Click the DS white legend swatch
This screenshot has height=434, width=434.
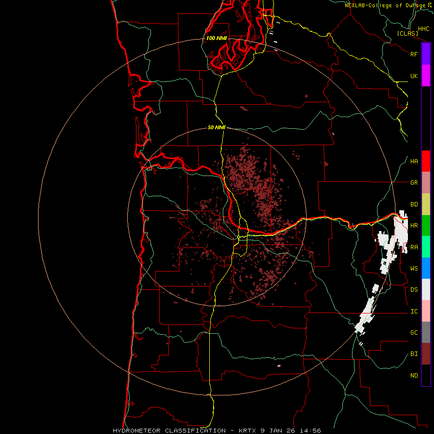coord(426,289)
